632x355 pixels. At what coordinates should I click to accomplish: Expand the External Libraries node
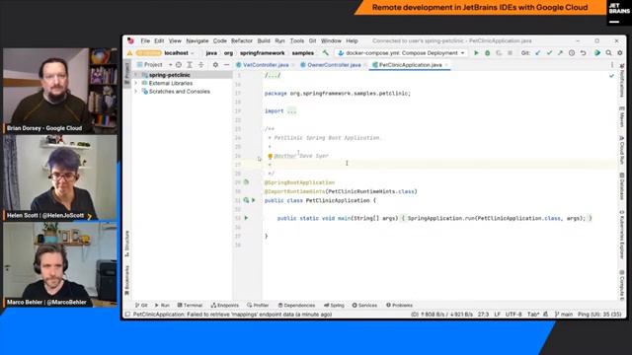coord(136,83)
